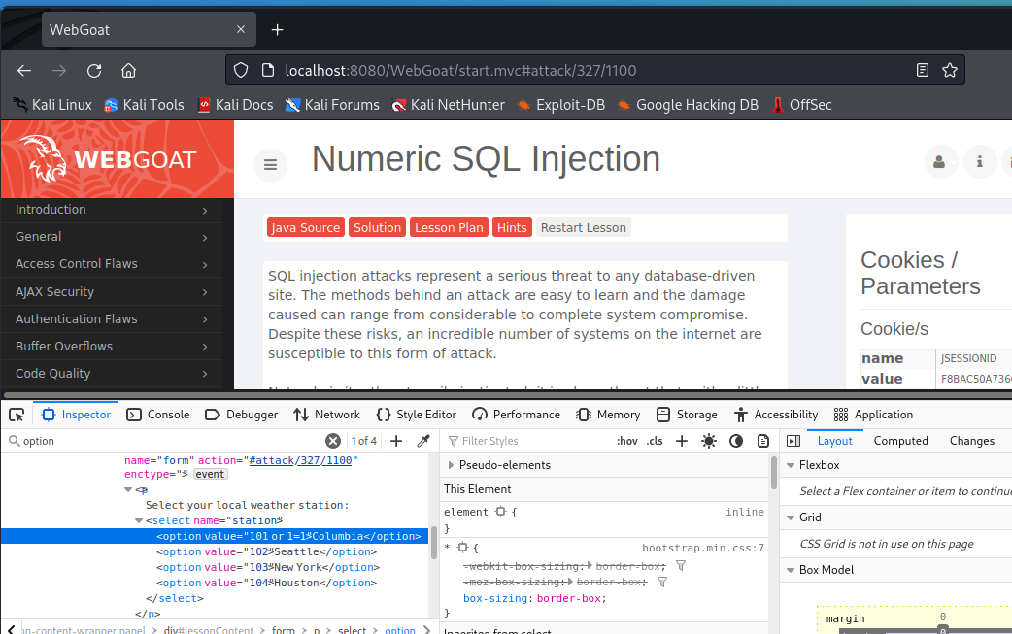Toggle the :hov pseudo-class panel

pyautogui.click(x=627, y=441)
